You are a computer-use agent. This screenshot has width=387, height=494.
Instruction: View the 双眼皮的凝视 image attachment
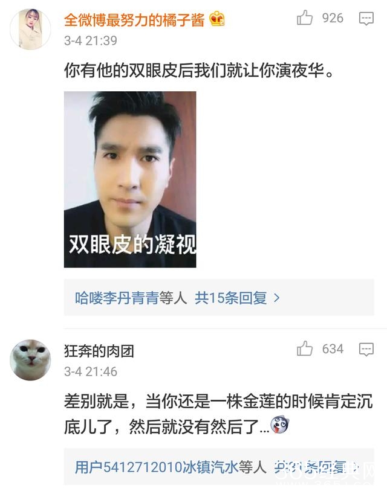(130, 179)
